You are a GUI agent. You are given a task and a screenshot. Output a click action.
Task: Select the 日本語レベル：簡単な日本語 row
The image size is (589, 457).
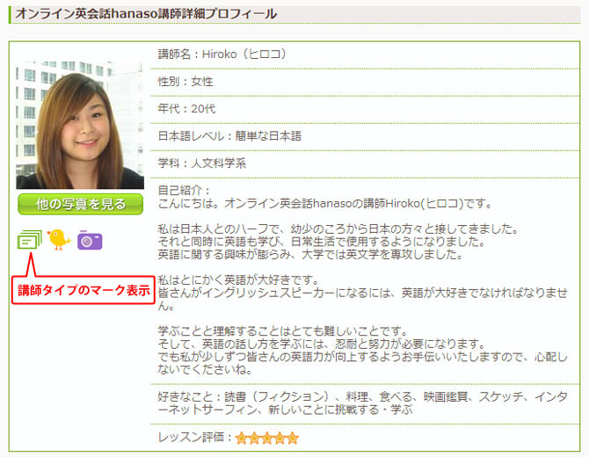click(x=365, y=137)
